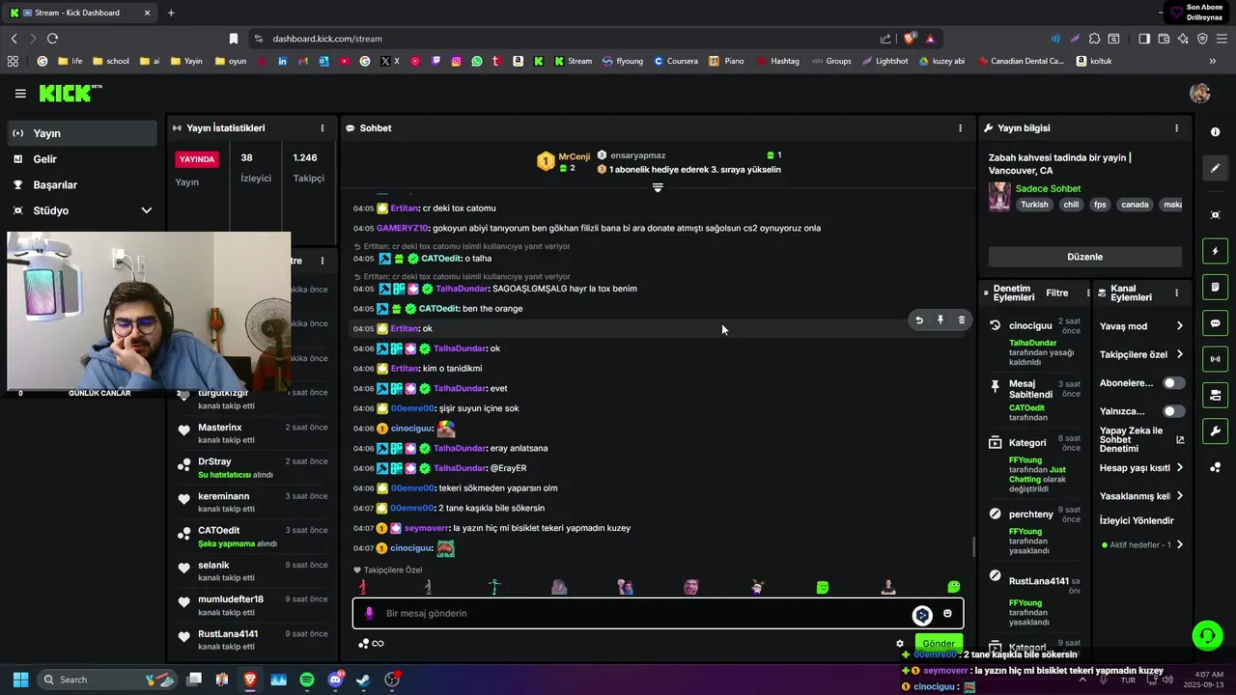Open the Coursera bookmark

point(675,61)
